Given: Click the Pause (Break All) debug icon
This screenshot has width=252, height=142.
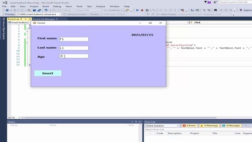Looking at the screenshot, I should point(137,10).
